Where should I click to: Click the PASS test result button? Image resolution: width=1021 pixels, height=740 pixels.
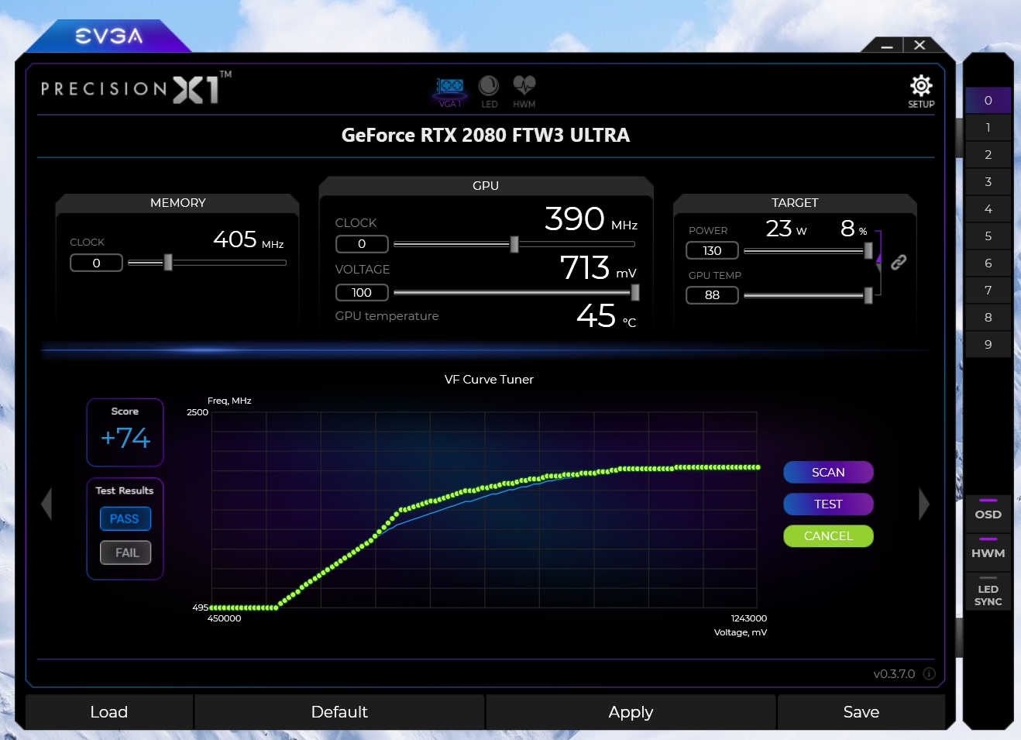pyautogui.click(x=125, y=518)
